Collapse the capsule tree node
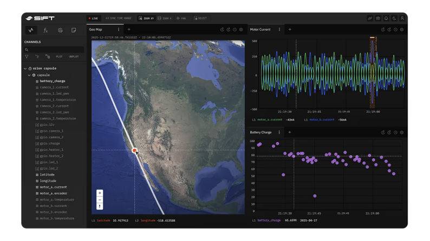Viewport: 430px width, 241px height. point(29,75)
